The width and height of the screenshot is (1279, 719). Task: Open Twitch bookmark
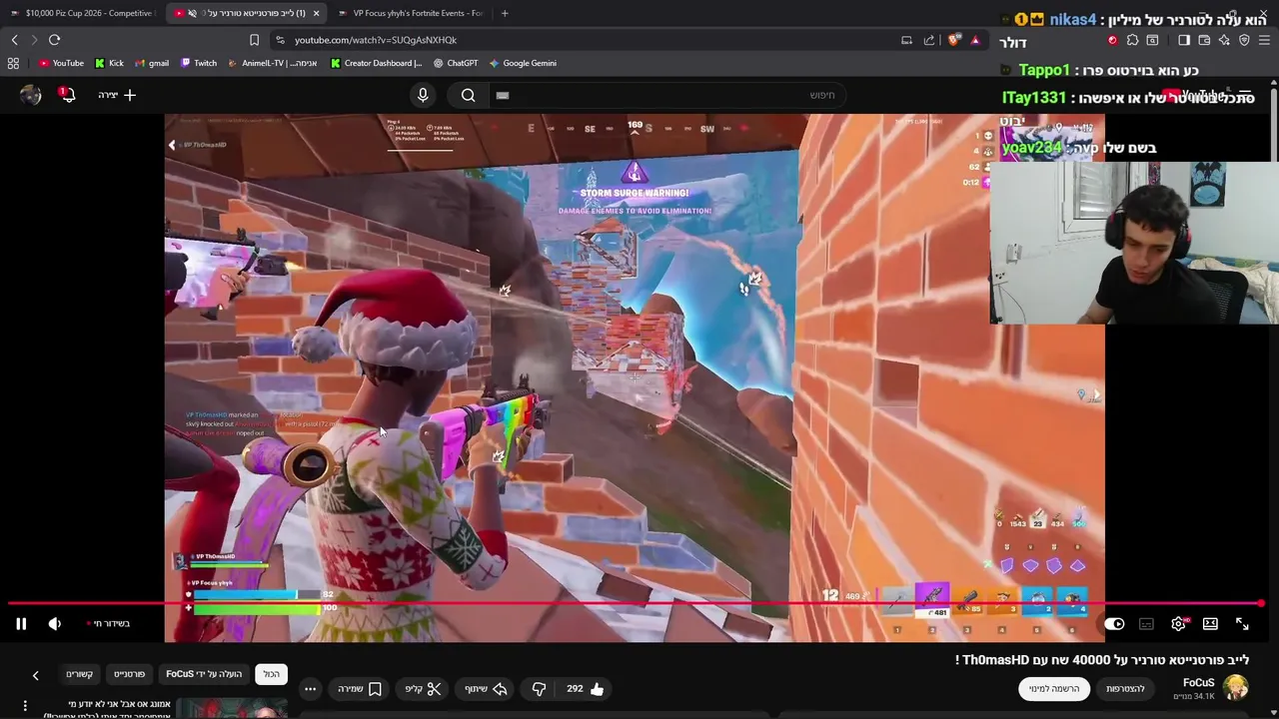click(198, 63)
